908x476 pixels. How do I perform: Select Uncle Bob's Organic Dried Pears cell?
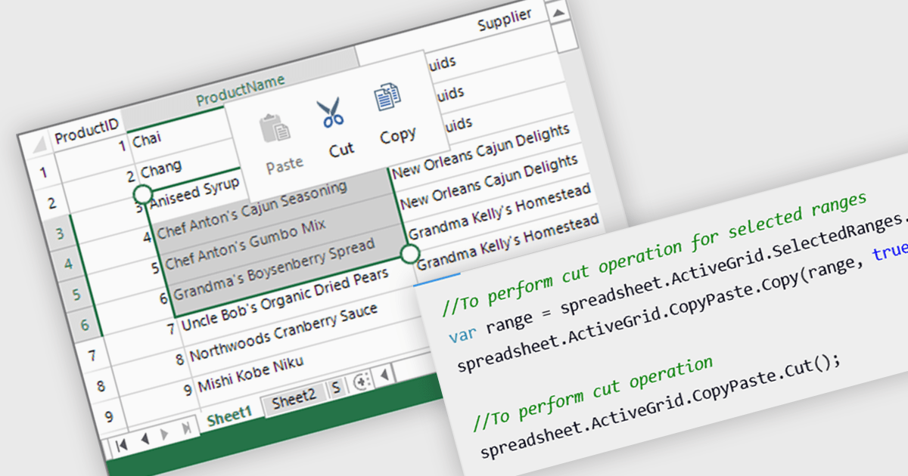(285, 298)
